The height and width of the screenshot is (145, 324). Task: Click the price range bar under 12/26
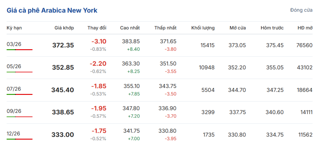coord(20,139)
